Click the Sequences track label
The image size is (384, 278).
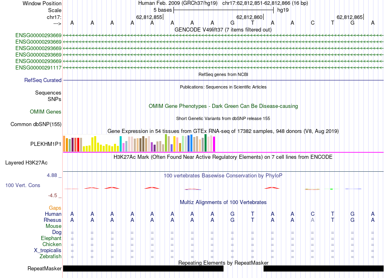point(48,93)
